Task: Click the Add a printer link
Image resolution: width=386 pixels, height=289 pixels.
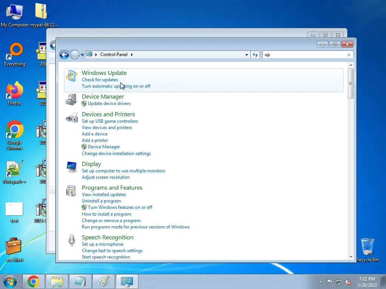Action: [95, 140]
